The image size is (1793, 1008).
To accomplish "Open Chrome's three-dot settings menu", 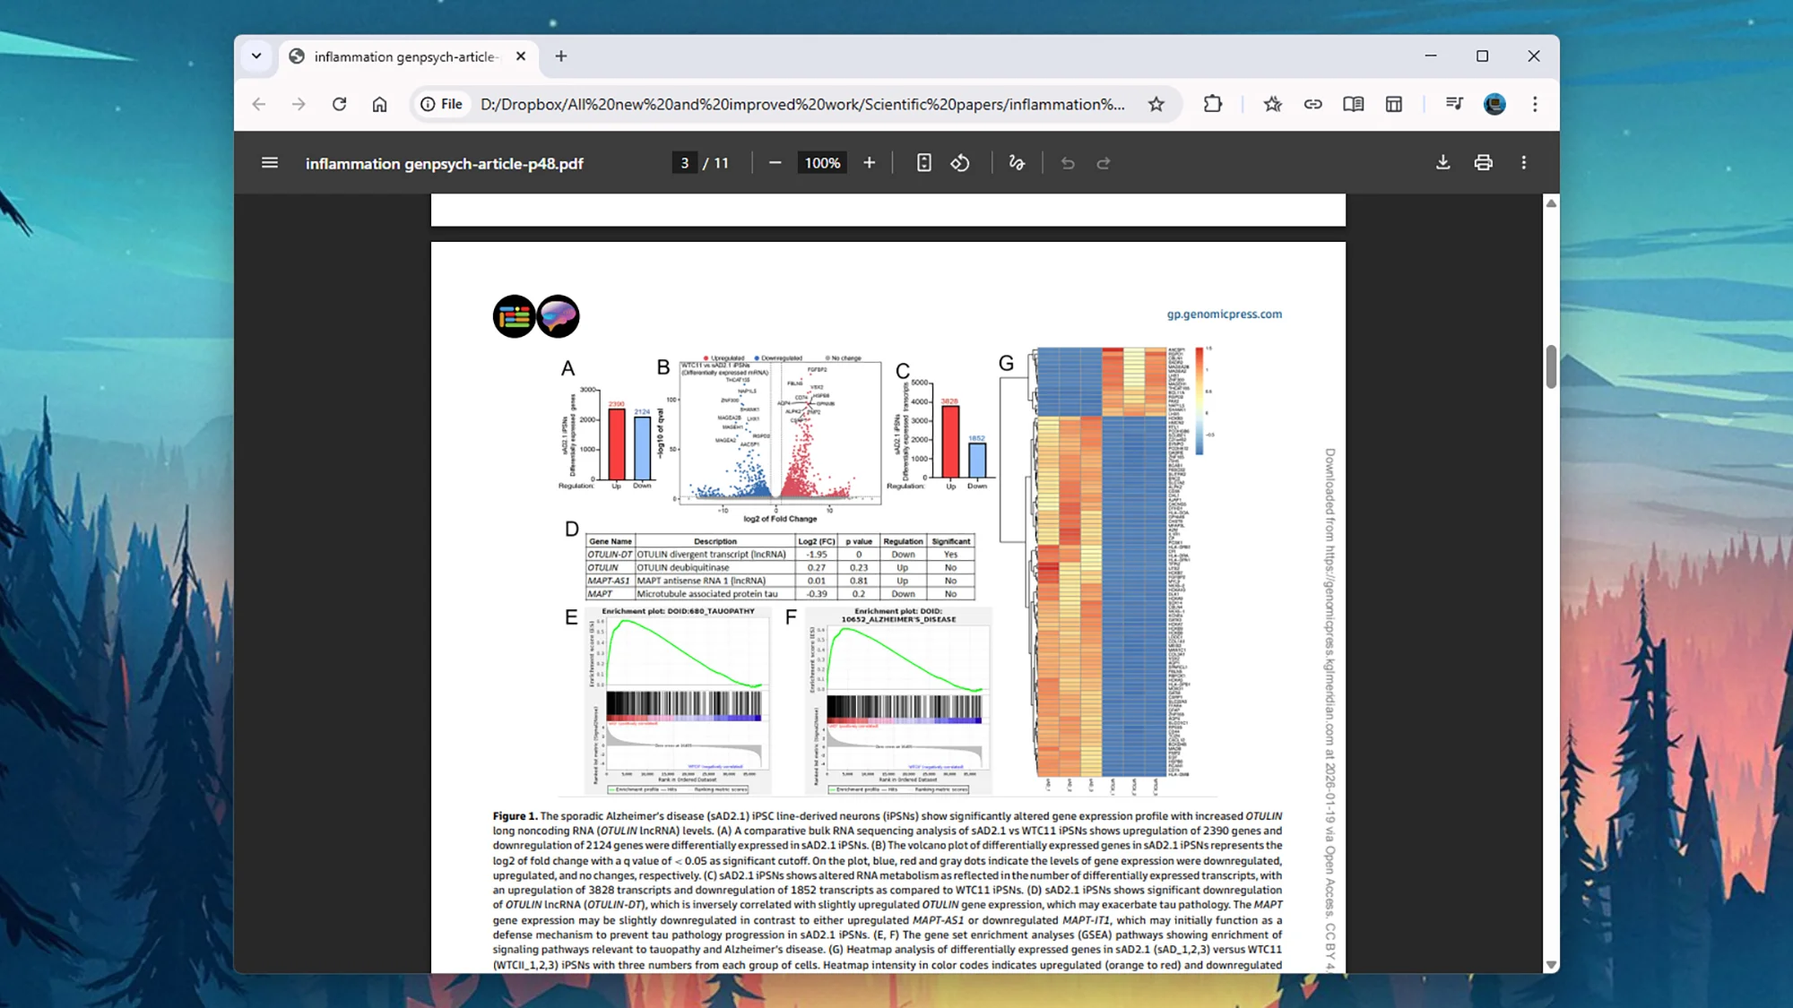I will click(1535, 104).
